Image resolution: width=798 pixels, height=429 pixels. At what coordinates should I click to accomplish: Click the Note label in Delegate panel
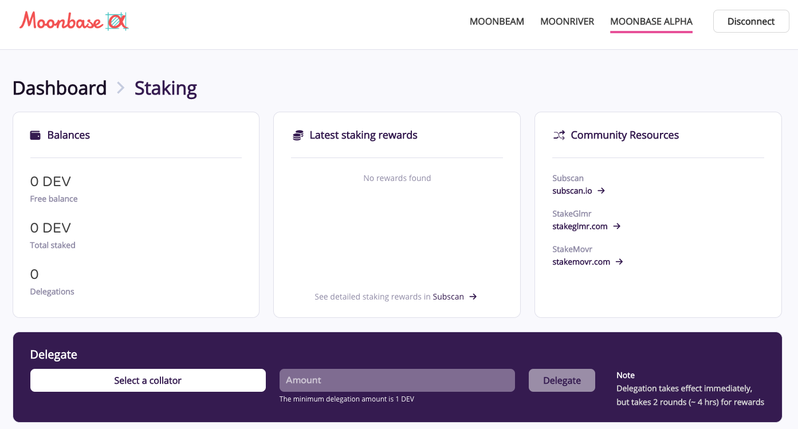pyautogui.click(x=626, y=375)
